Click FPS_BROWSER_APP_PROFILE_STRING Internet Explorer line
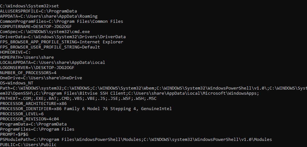 click(x=62, y=42)
